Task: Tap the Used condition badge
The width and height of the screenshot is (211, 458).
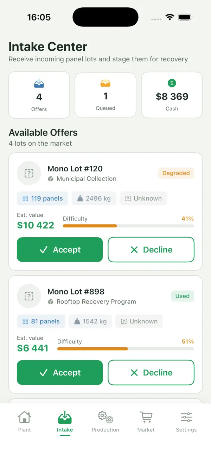Action: click(x=183, y=296)
